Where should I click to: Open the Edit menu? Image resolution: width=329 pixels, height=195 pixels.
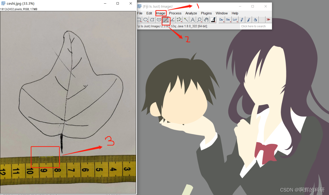coord(149,13)
